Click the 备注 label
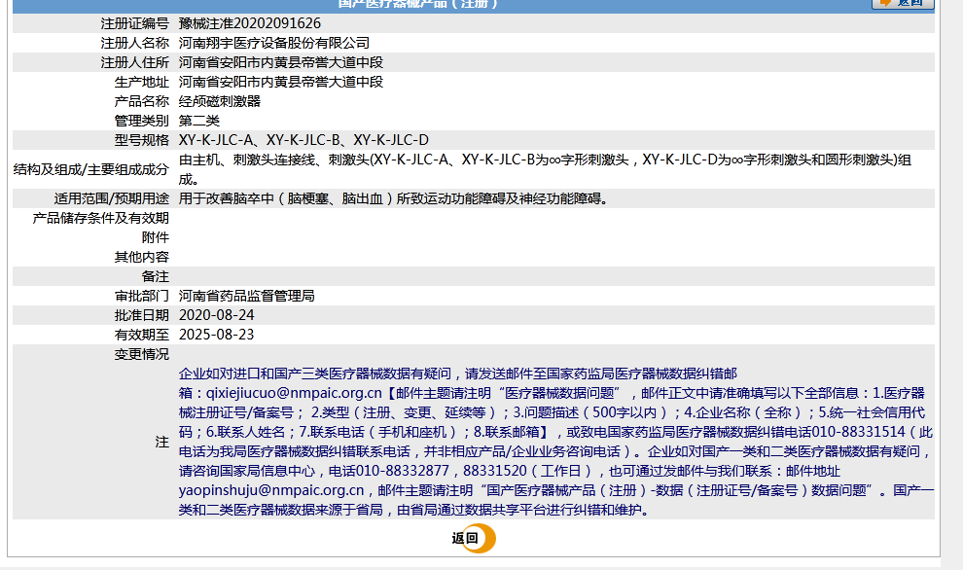This screenshot has width=963, height=570. pyautogui.click(x=156, y=276)
